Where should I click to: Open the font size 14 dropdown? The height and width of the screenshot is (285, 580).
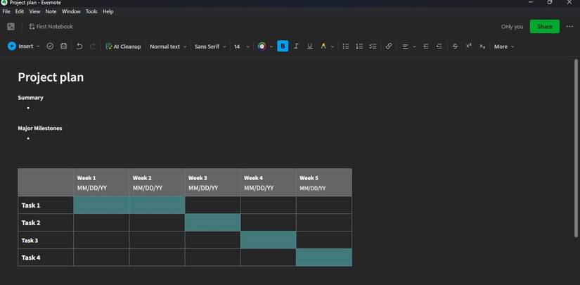coord(242,46)
